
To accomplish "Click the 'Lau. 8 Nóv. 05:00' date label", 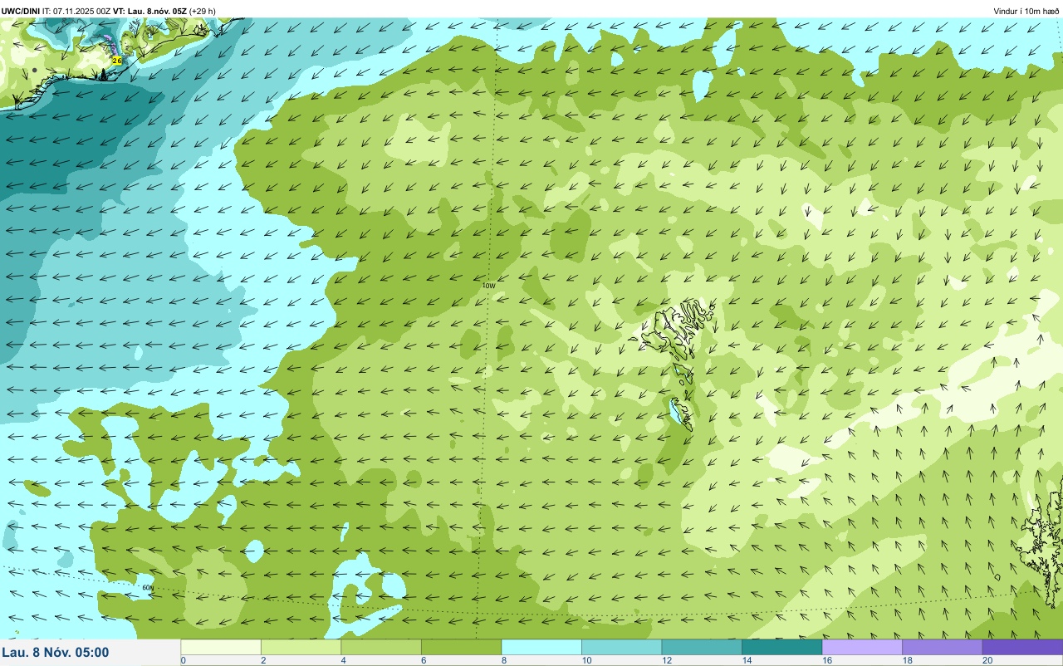I will click(x=55, y=652).
